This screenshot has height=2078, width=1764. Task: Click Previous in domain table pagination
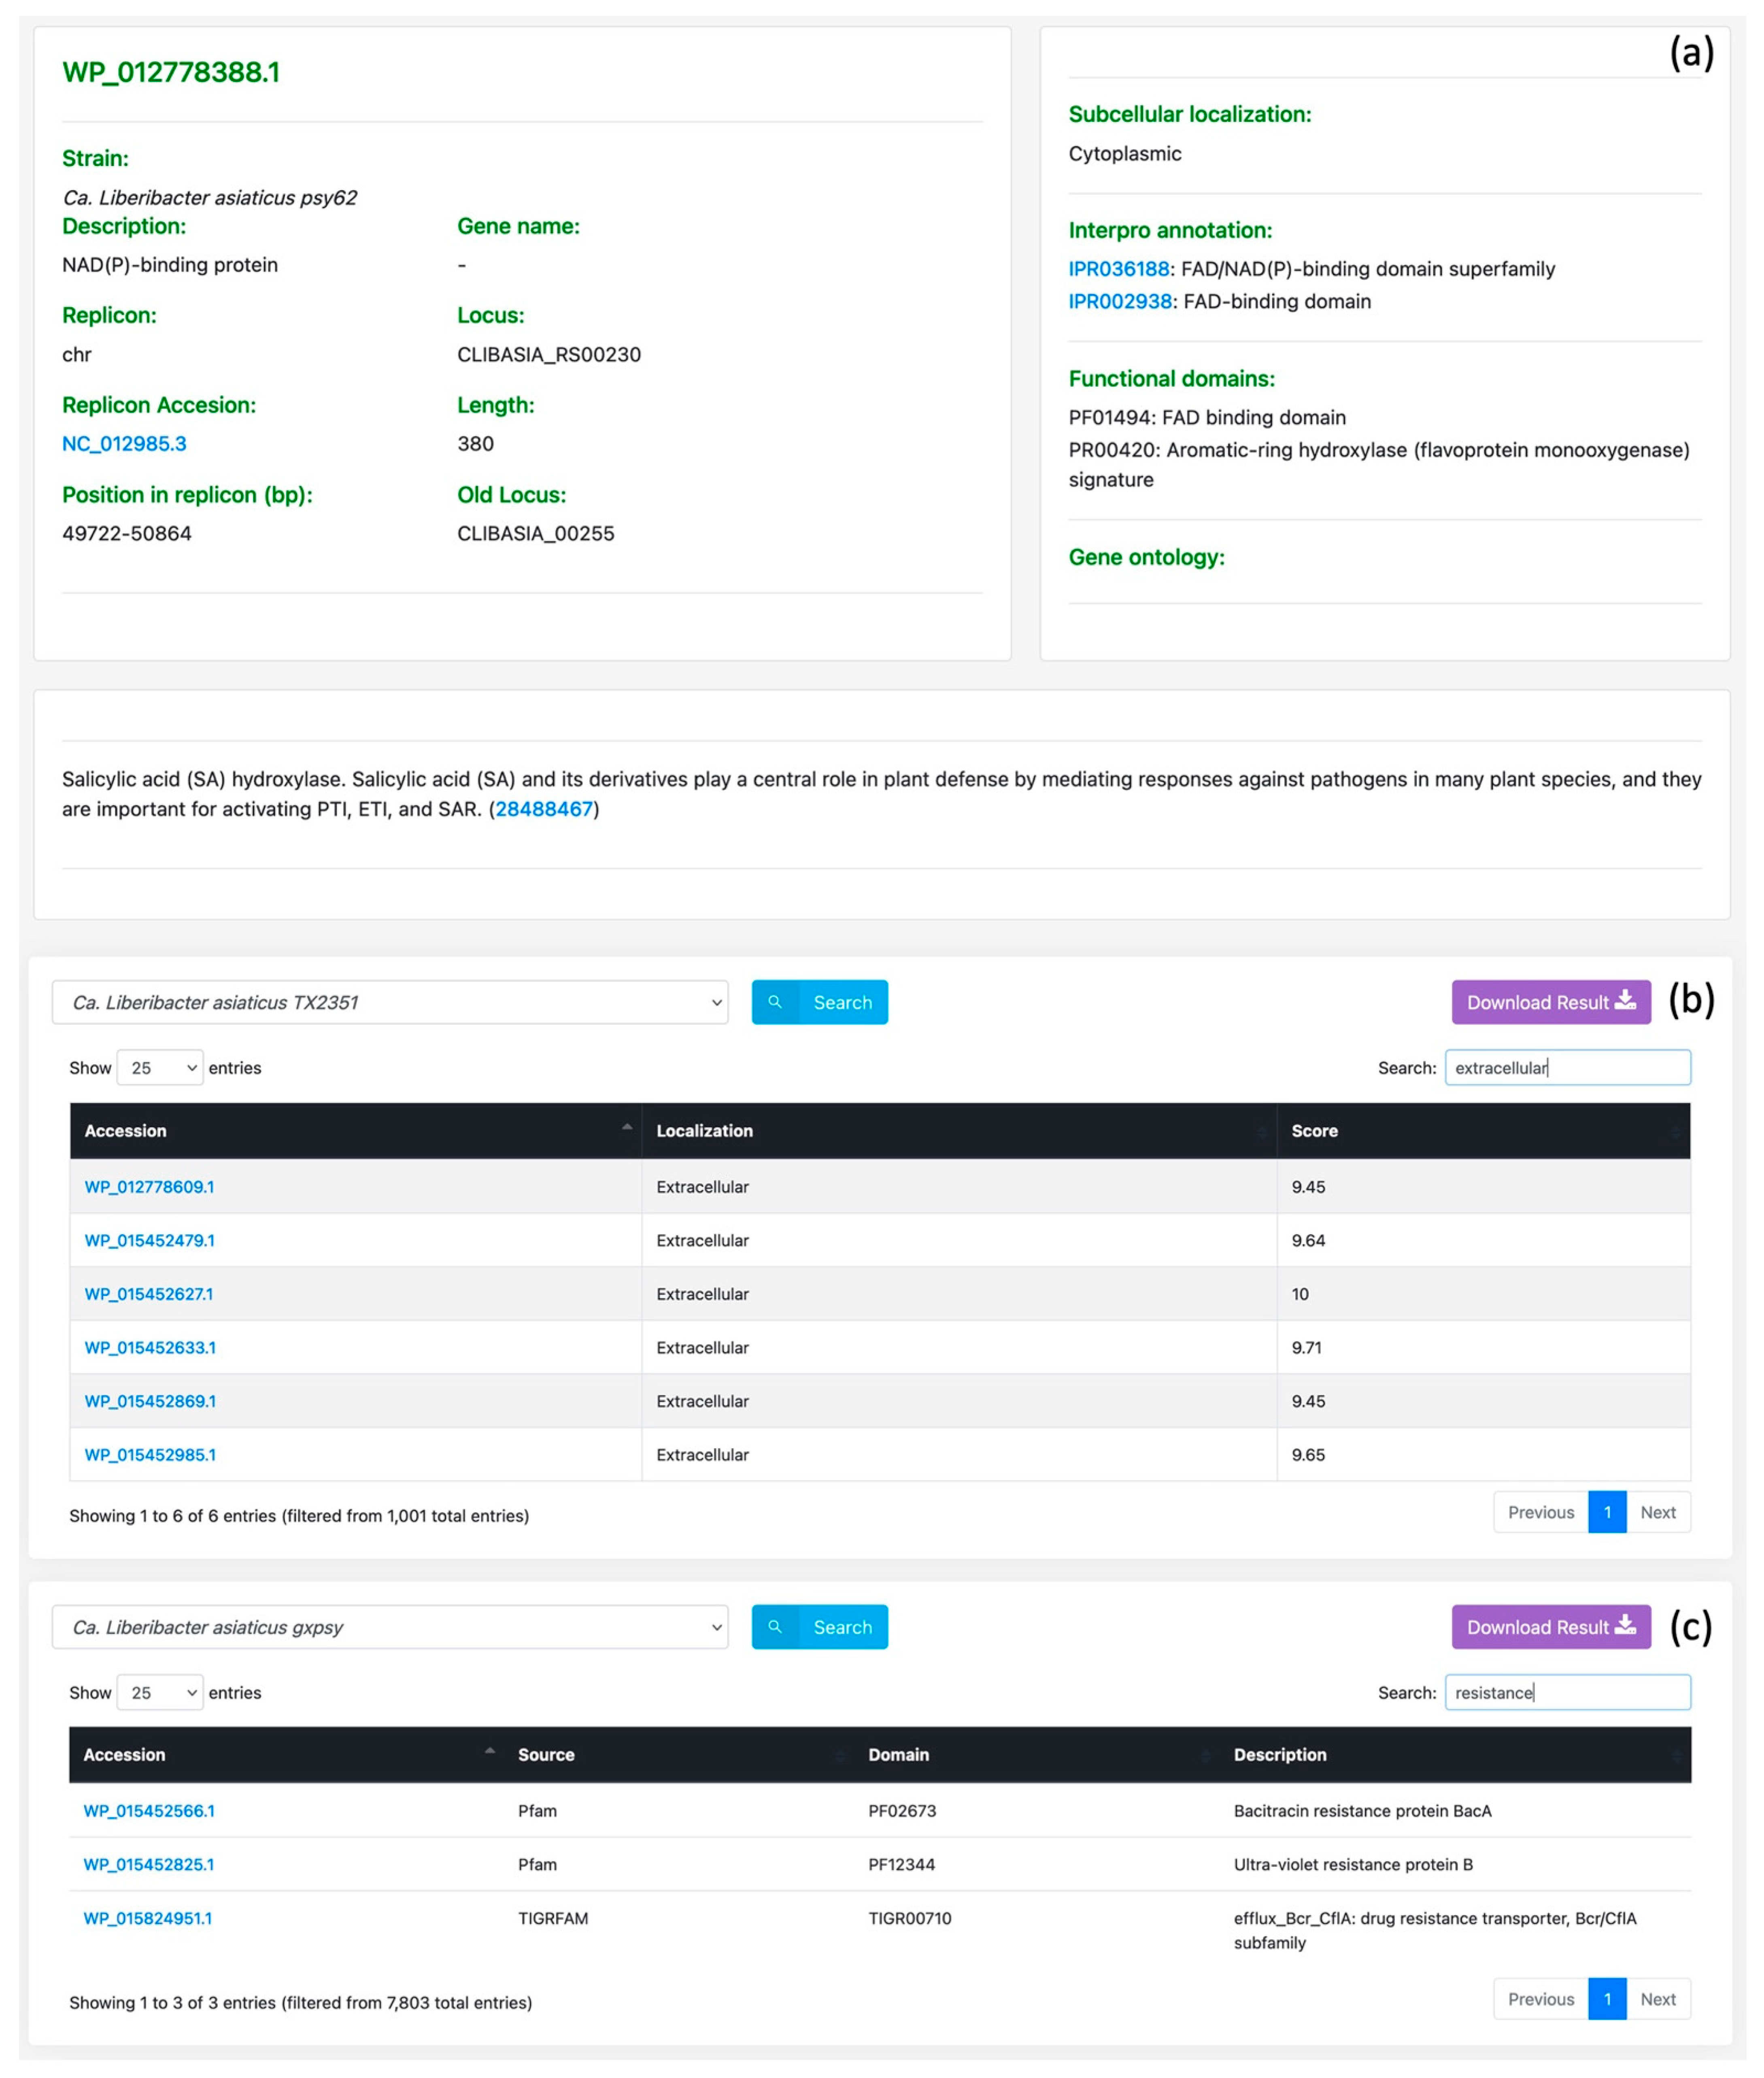click(x=1540, y=1999)
